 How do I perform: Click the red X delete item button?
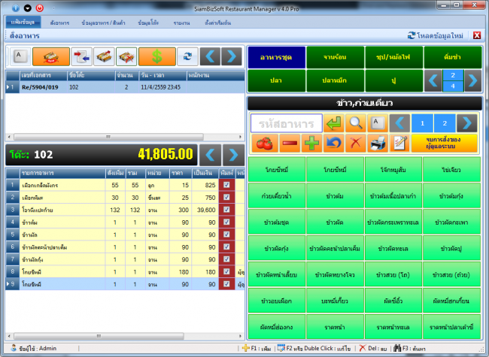click(x=356, y=144)
